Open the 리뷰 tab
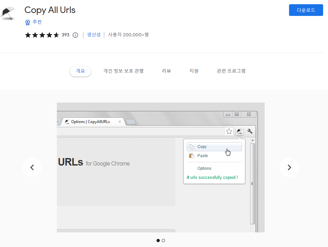328x247 pixels. point(166,71)
